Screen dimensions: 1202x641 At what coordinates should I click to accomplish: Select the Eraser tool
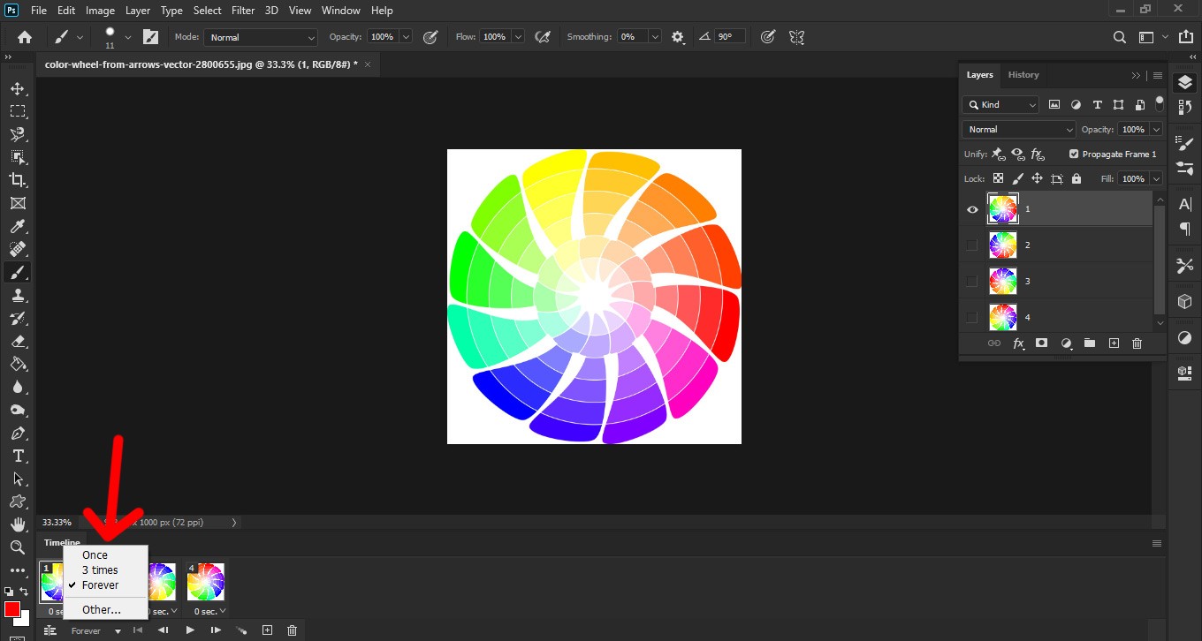(17, 341)
